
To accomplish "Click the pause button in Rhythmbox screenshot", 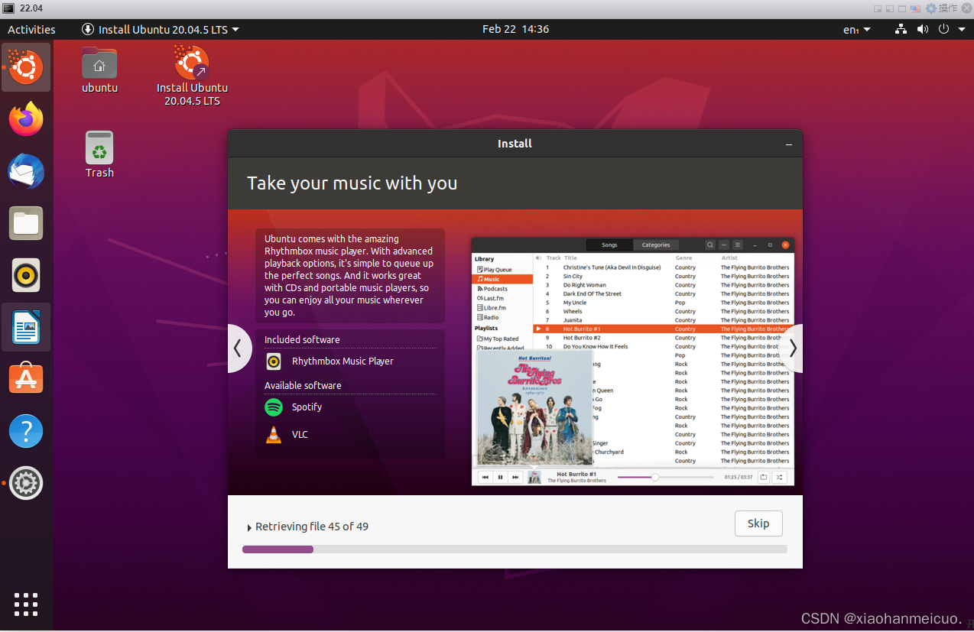I will (500, 477).
